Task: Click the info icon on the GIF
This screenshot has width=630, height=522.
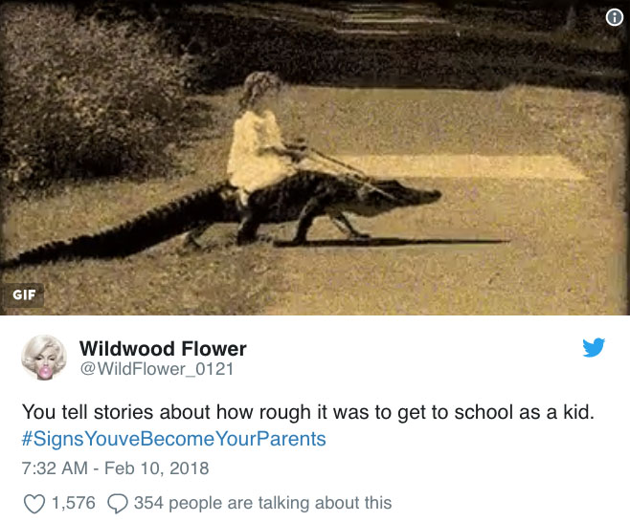Action: 616,15
